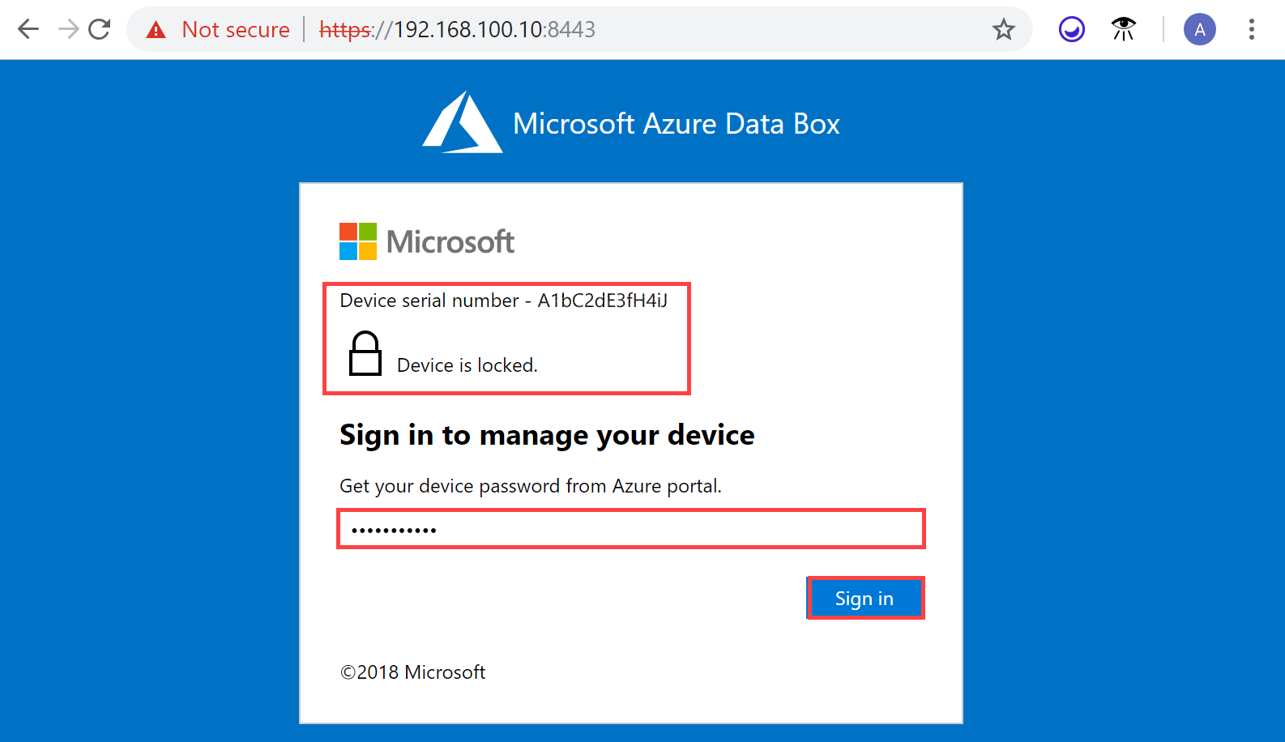Open the Chrome three-dot menu
1285x742 pixels.
(x=1252, y=30)
